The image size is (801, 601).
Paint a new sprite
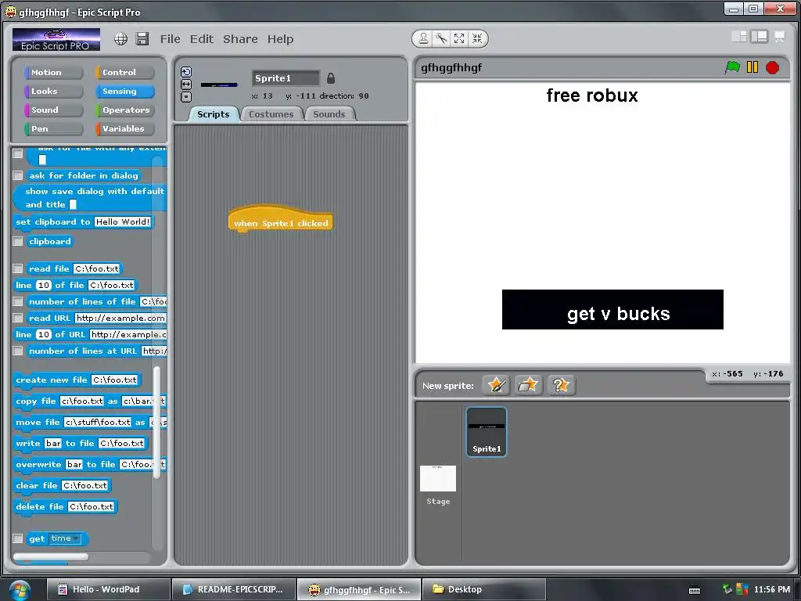coord(496,385)
